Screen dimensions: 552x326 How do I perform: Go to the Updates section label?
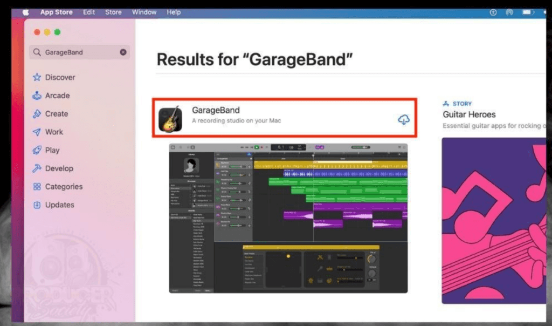coord(60,205)
